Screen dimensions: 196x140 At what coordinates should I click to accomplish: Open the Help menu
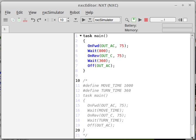pyautogui.click(x=89, y=13)
